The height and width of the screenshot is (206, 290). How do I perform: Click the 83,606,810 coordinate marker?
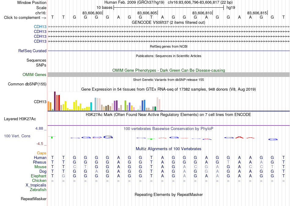(x=202, y=13)
